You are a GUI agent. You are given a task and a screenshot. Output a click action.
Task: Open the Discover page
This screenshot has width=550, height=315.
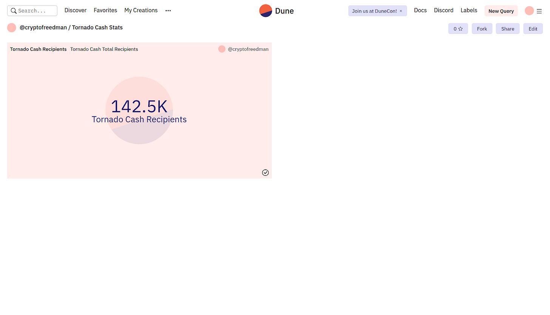click(76, 11)
